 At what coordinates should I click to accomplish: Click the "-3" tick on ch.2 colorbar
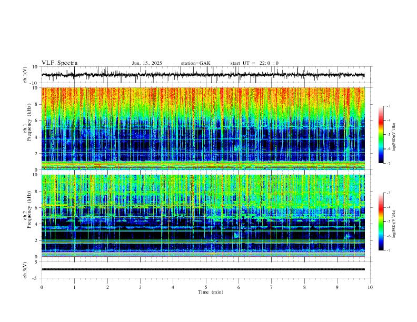[x=388, y=193]
